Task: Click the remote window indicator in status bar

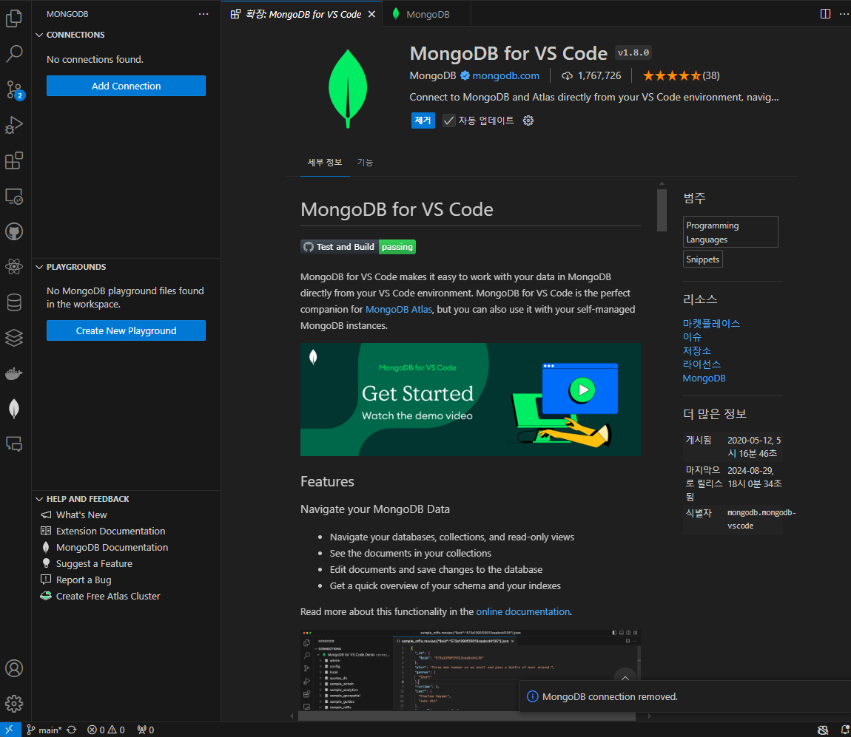Action: click(x=10, y=730)
